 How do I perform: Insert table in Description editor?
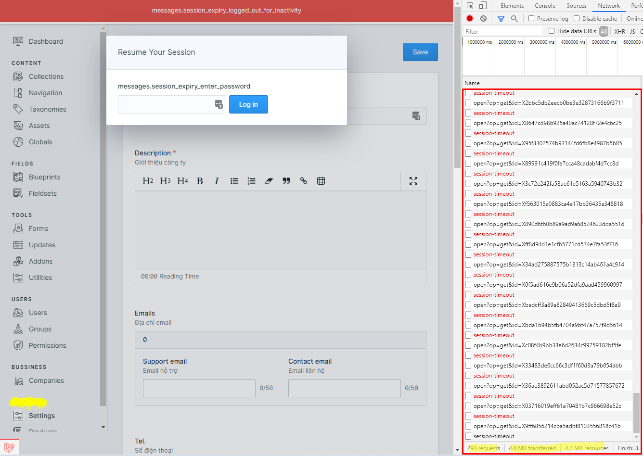pos(321,181)
